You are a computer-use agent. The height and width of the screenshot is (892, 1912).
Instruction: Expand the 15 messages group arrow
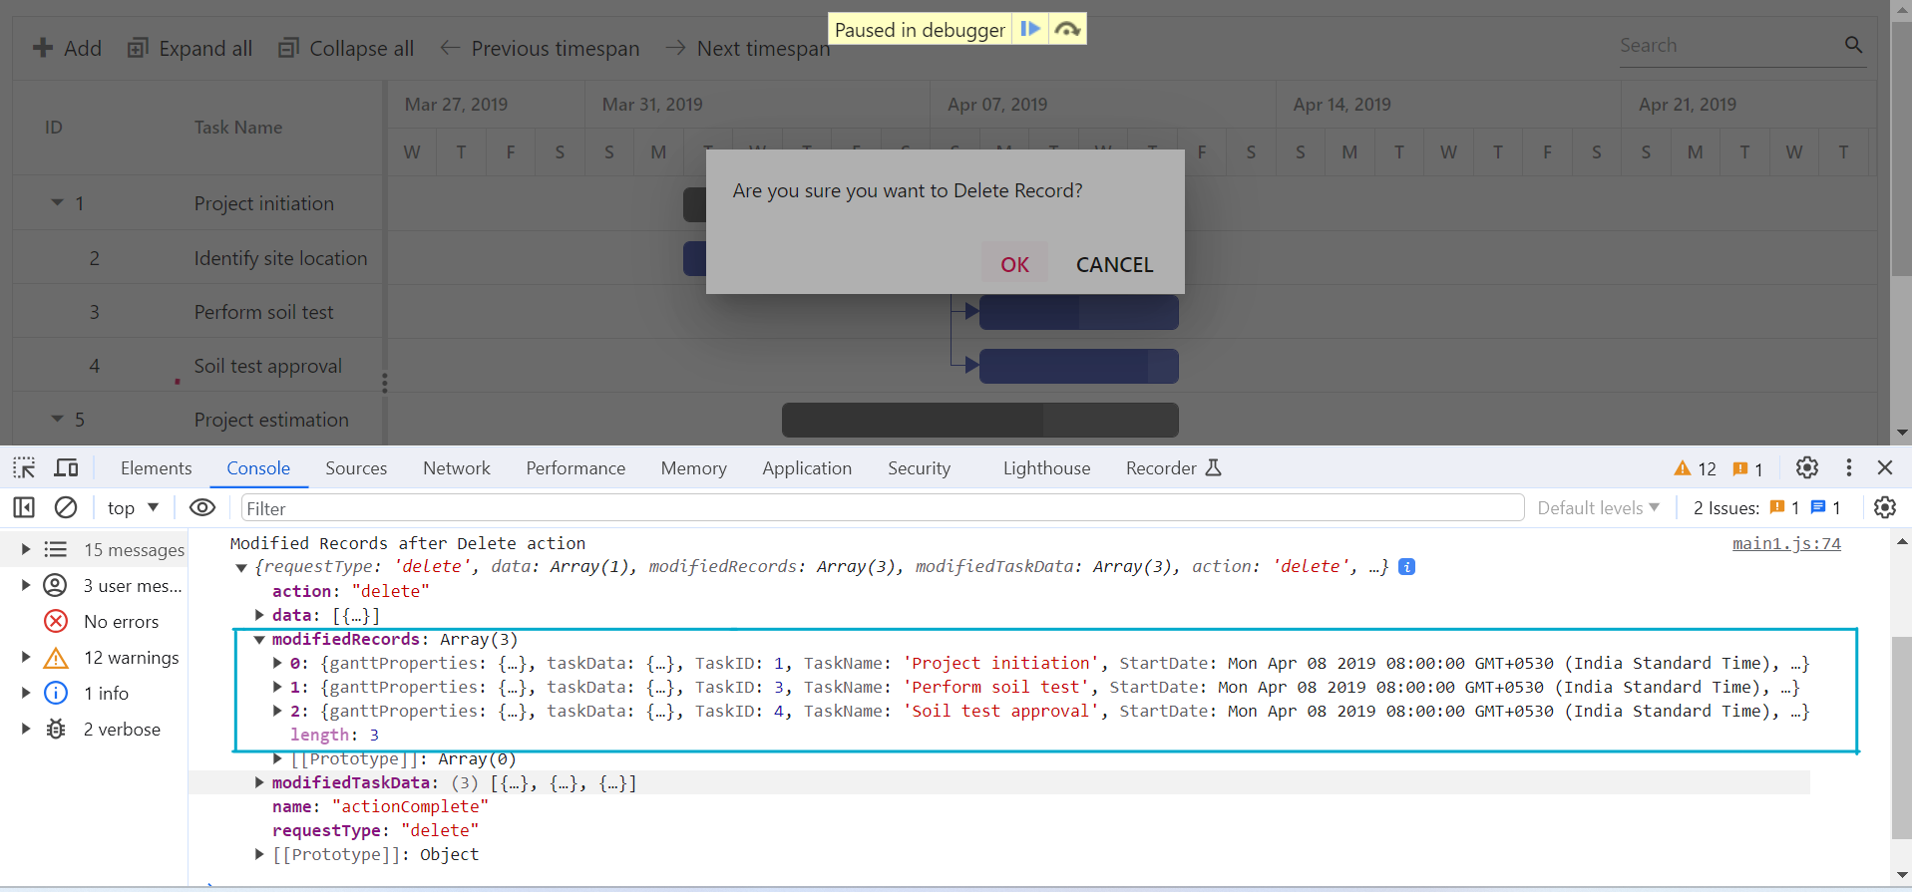[26, 550]
